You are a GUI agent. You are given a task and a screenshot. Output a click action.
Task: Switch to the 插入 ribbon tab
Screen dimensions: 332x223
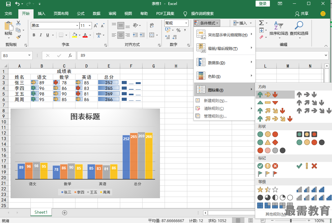[x=42, y=14]
